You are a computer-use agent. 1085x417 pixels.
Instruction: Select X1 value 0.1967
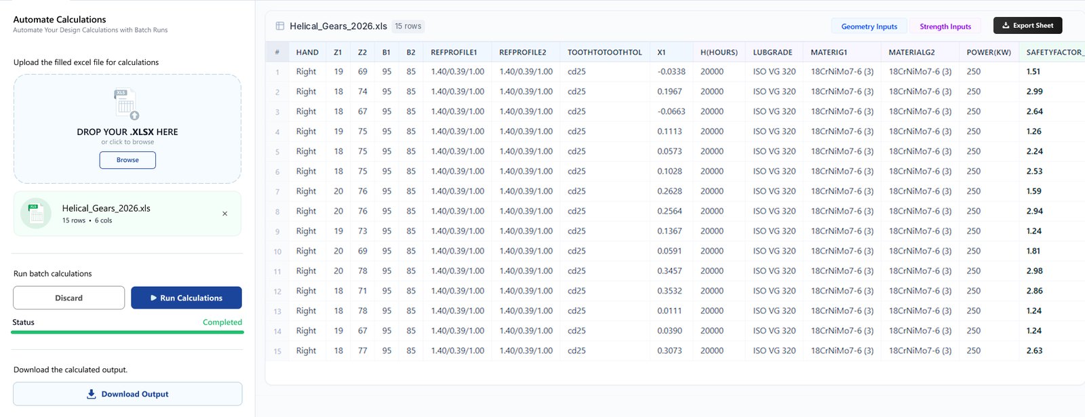tap(669, 92)
